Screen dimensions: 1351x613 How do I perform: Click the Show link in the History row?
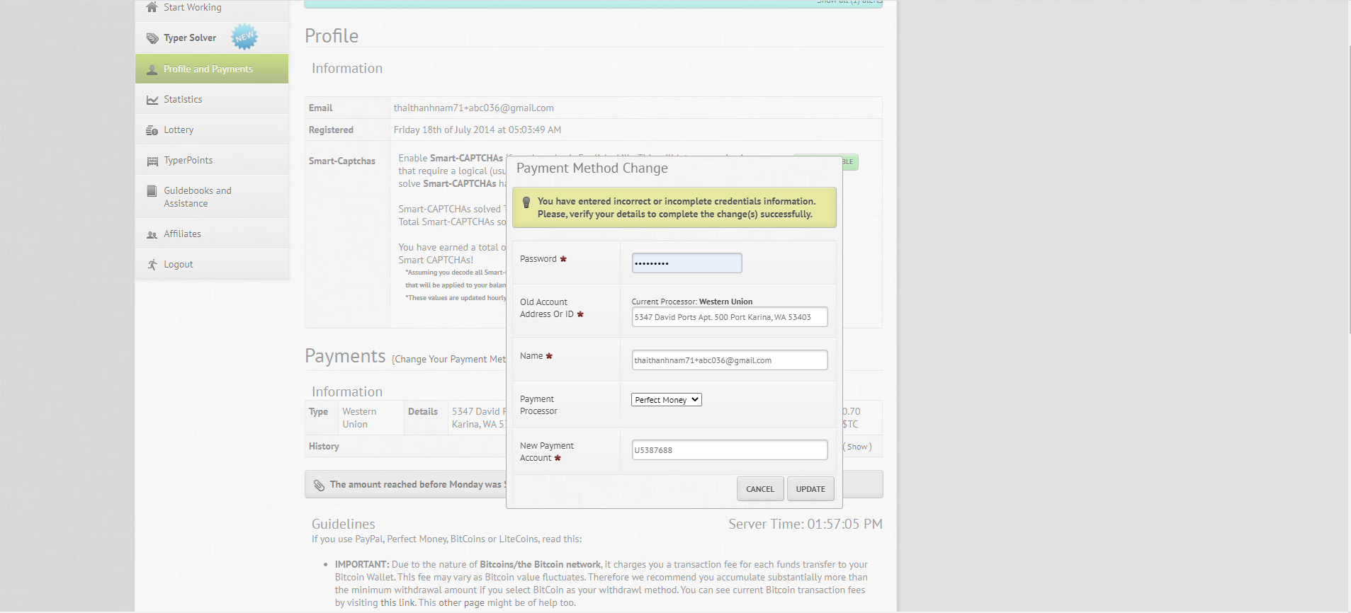[857, 447]
